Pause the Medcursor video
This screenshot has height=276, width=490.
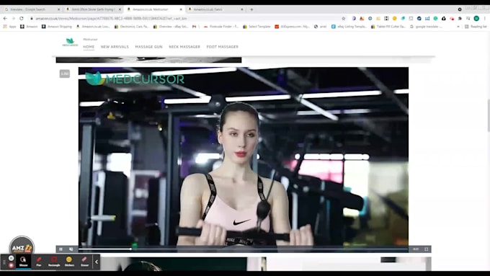click(61, 249)
